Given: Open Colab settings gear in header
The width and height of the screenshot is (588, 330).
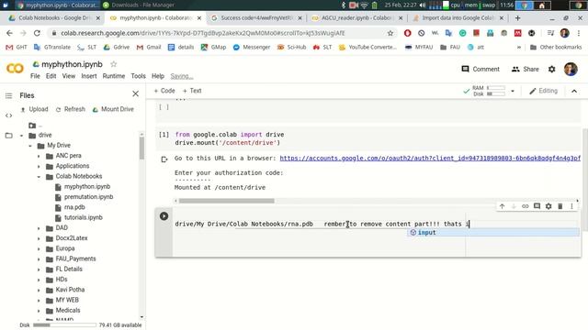Looking at the screenshot, I should coord(551,70).
